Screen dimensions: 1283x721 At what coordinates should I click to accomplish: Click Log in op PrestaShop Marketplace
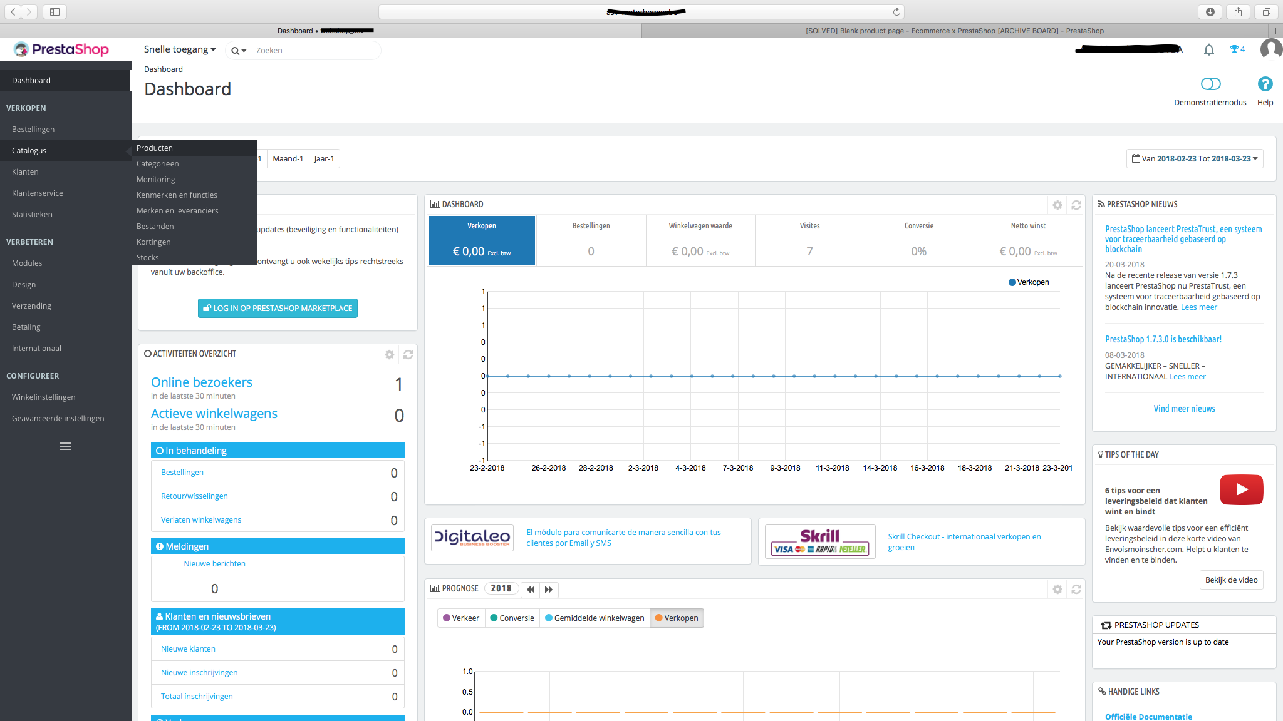coord(278,308)
